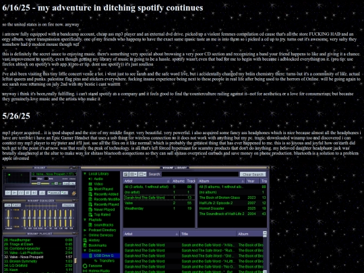
Task: Click the equalizer PREAMP slider
Action: tap(8, 218)
